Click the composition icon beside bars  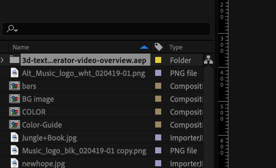(x=14, y=86)
